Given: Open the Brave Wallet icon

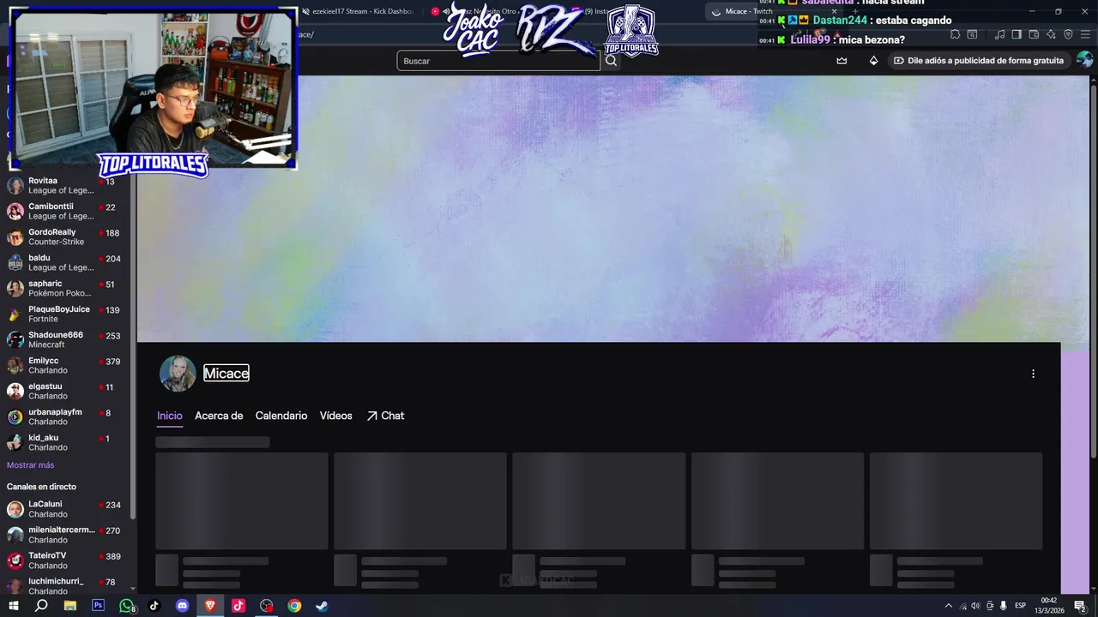Looking at the screenshot, I should click(x=1034, y=34).
